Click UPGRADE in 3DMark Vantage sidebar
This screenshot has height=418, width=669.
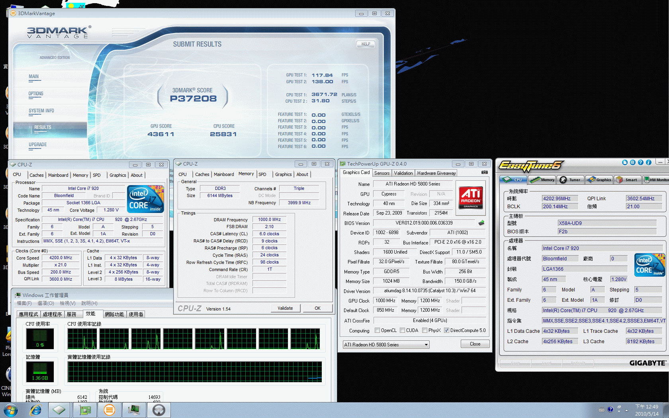tap(37, 145)
